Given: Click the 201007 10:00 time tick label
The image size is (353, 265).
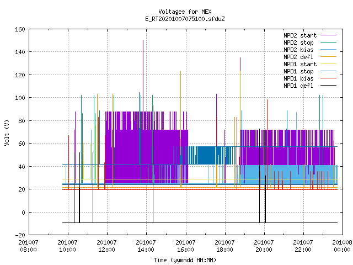Looking at the screenshot, I should coord(67,246).
